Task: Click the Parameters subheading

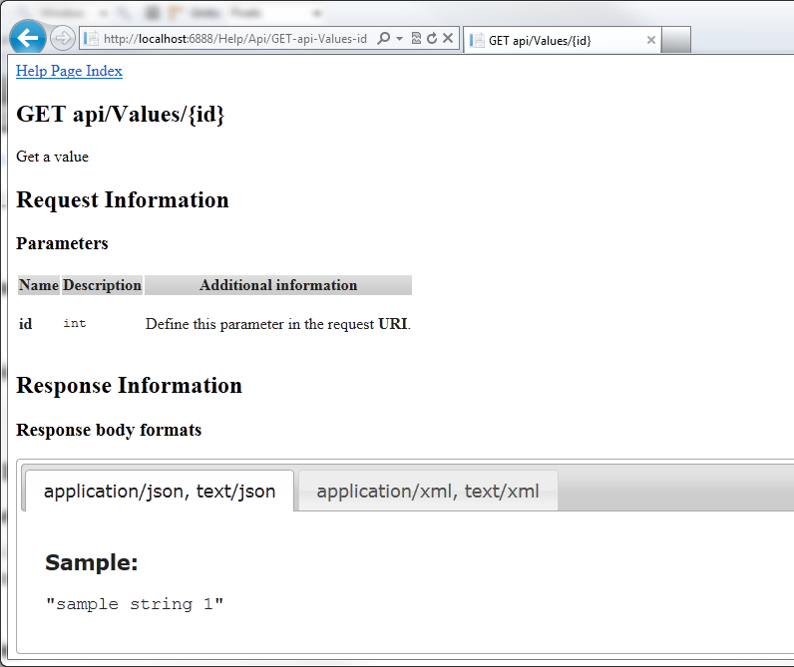Action: tap(62, 243)
